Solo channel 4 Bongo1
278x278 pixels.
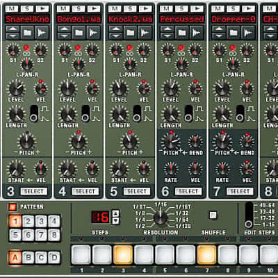[79, 8]
